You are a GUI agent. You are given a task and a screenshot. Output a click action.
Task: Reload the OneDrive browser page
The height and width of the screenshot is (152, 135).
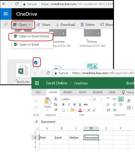click(17, 4)
